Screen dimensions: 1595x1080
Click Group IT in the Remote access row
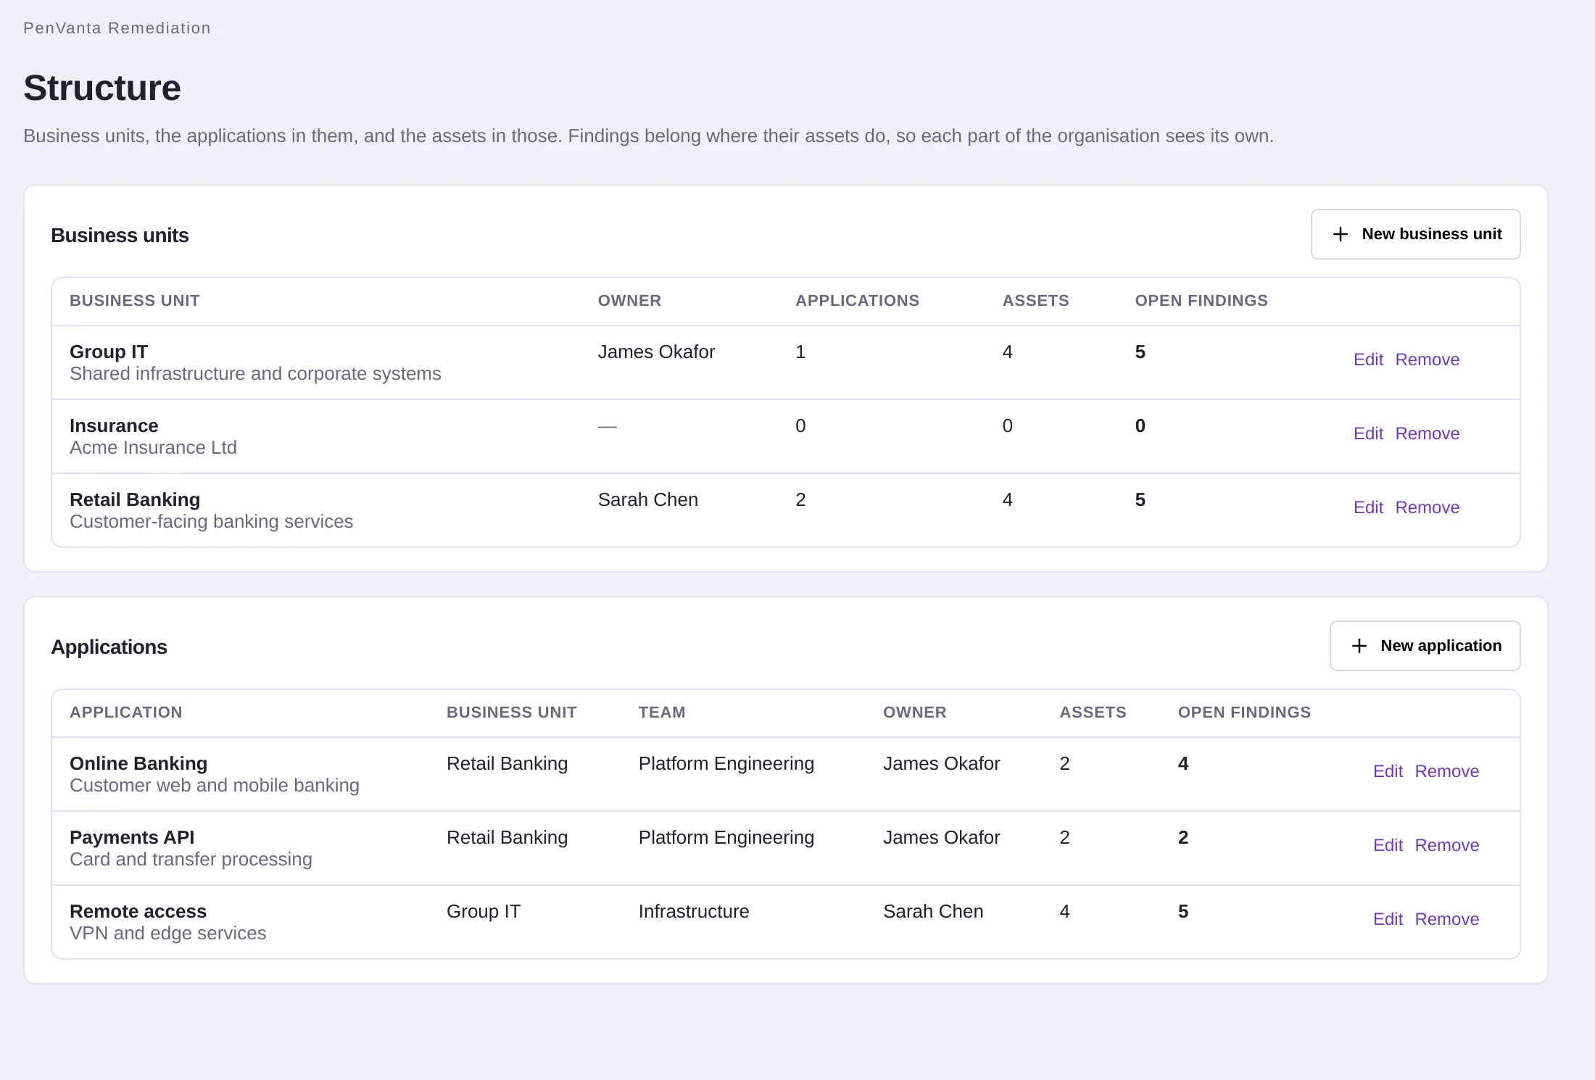484,911
